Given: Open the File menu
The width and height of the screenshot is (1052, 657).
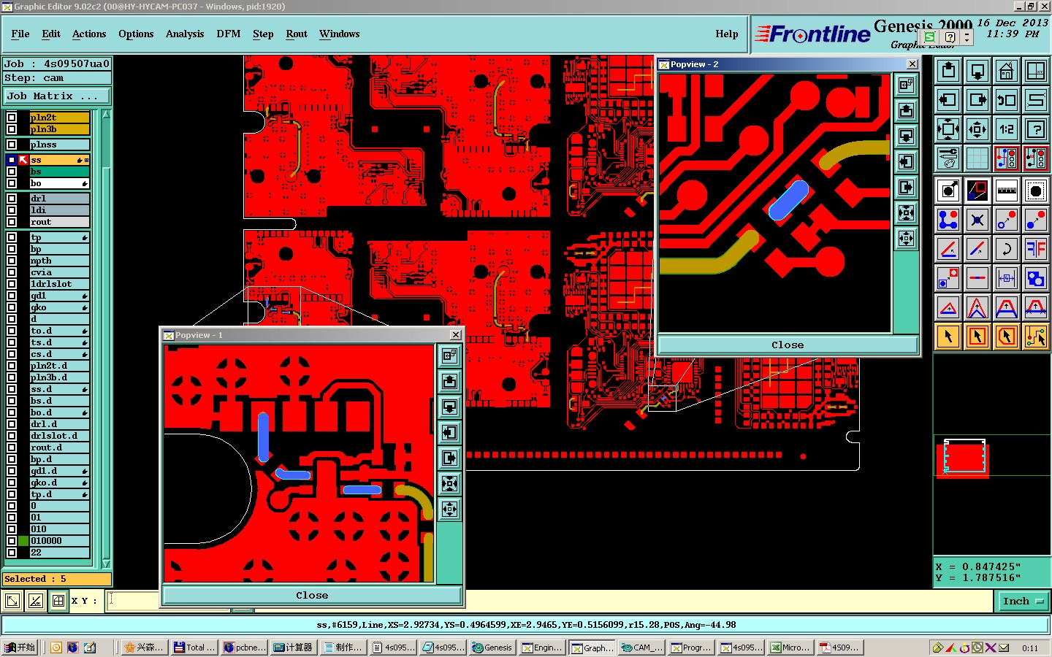Looking at the screenshot, I should point(20,34).
